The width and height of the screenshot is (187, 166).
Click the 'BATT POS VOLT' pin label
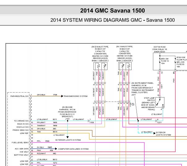21,155
